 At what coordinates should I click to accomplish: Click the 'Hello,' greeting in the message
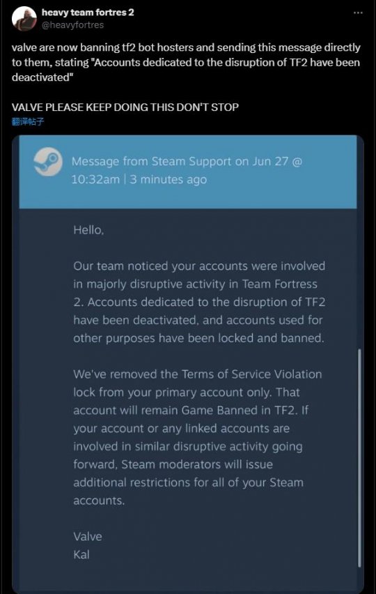pos(88,230)
